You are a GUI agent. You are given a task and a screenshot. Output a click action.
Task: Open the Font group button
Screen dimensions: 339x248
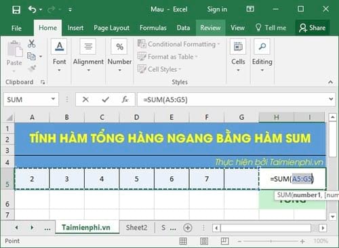[59, 56]
